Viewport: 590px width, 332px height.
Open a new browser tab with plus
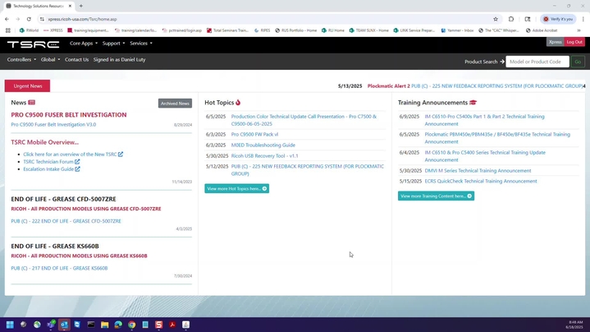pos(81,6)
